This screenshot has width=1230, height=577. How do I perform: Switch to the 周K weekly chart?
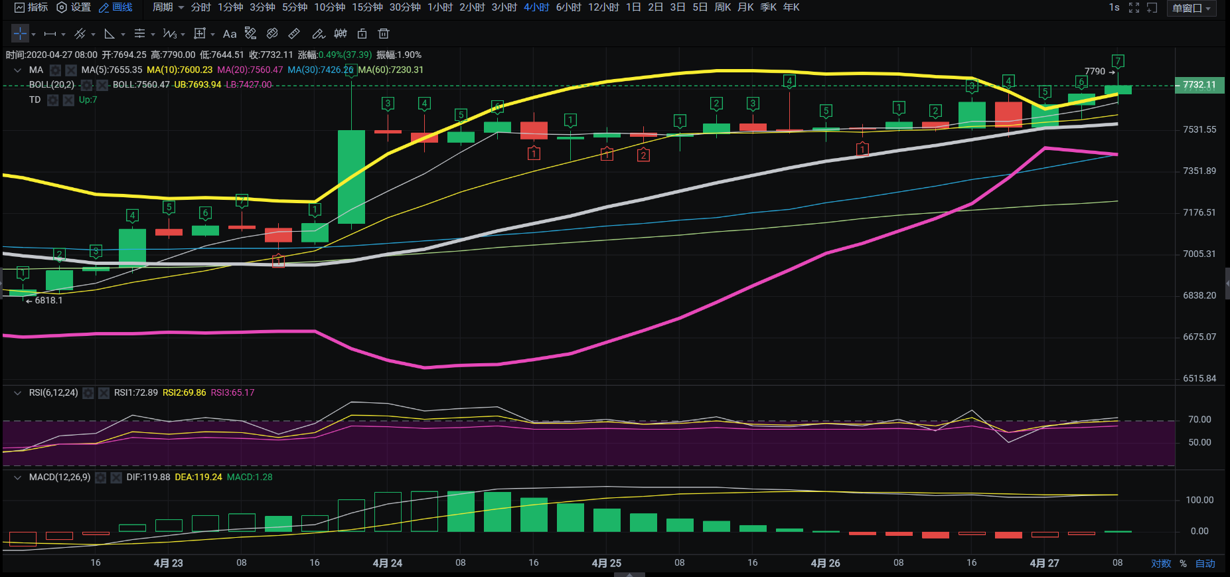[723, 7]
